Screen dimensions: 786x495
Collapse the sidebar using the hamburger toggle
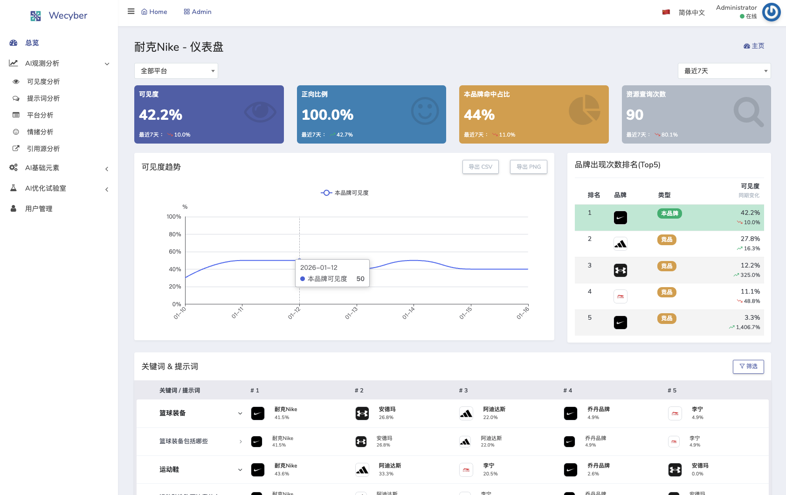pyautogui.click(x=131, y=11)
